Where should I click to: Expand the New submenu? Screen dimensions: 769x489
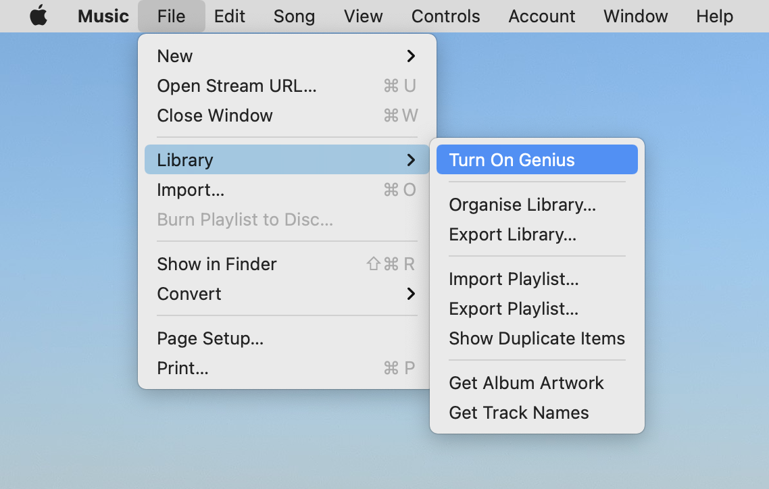point(287,56)
